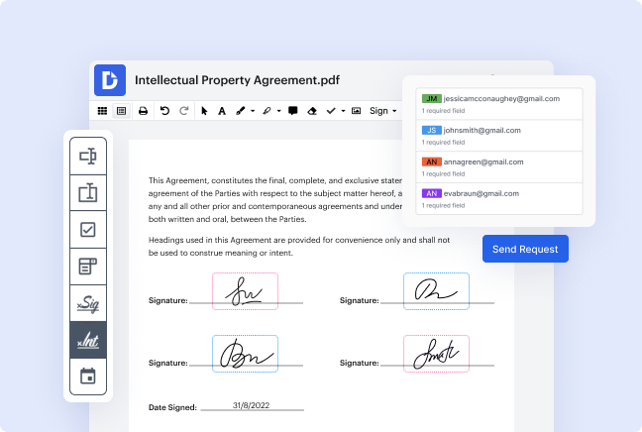Viewport: 642px width, 432px height.
Task: Select the date field calendar tool
Action: pyautogui.click(x=87, y=377)
